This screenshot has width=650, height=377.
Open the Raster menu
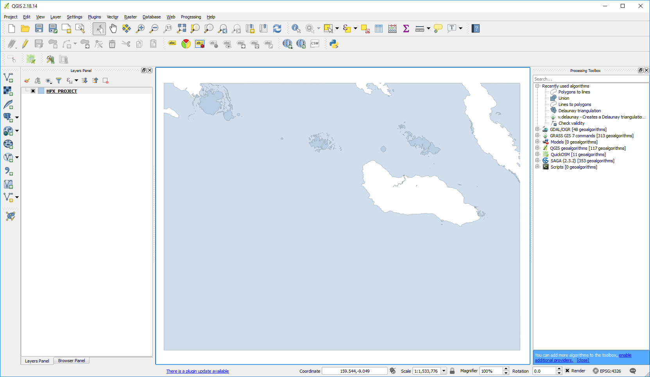[x=131, y=17]
